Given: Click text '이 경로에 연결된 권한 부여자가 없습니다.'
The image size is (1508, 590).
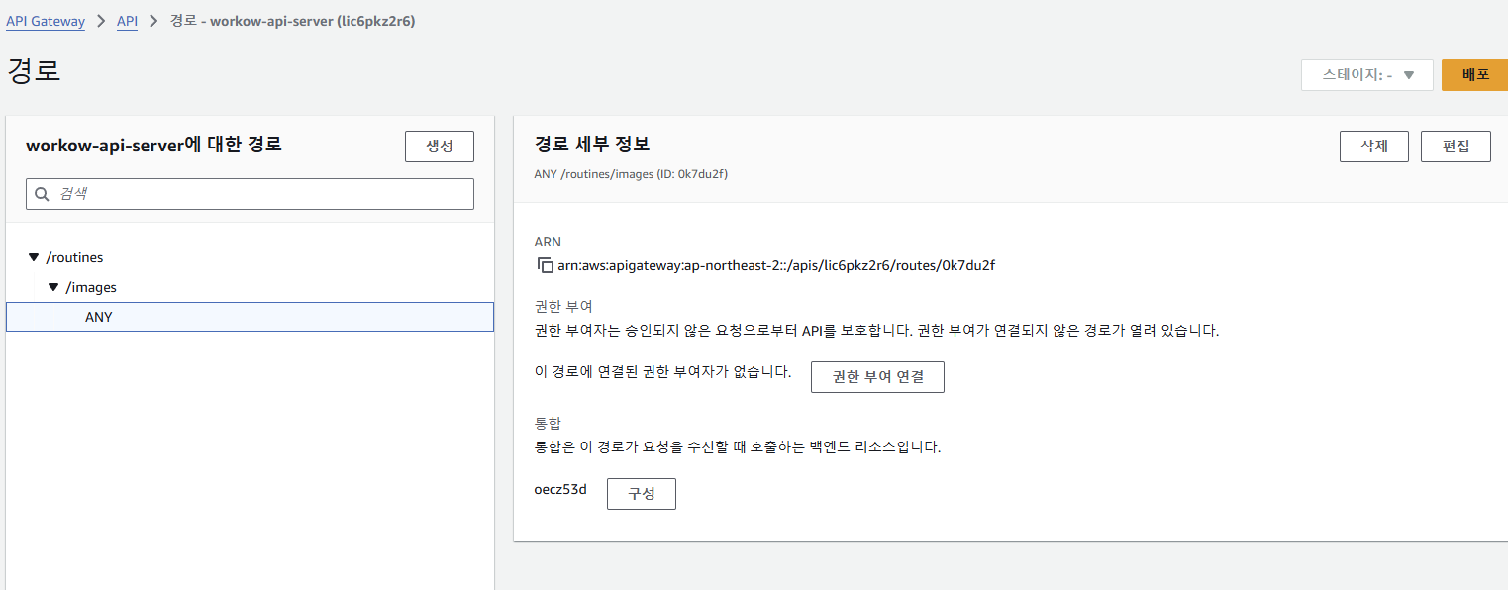Looking at the screenshot, I should [662, 372].
